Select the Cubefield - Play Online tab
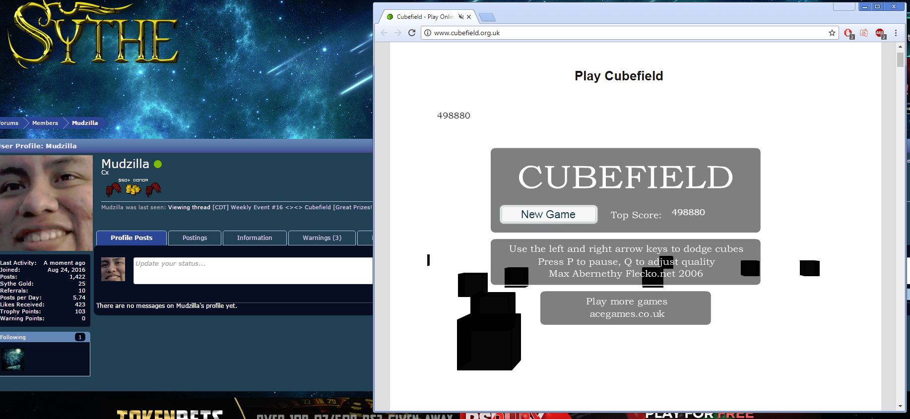The image size is (910, 419). point(425,17)
